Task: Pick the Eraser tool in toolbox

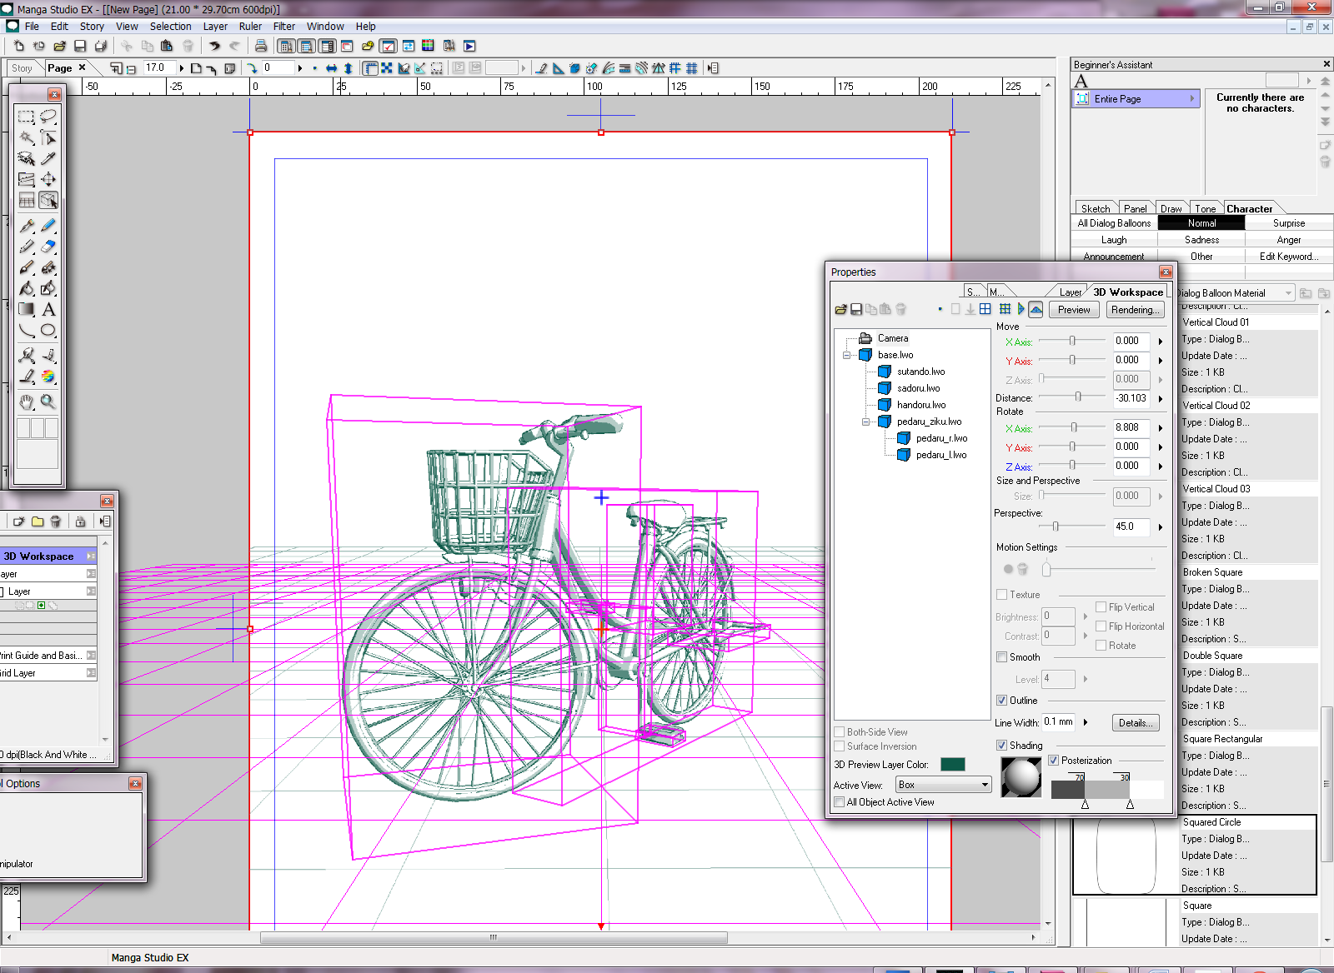Action: click(48, 247)
